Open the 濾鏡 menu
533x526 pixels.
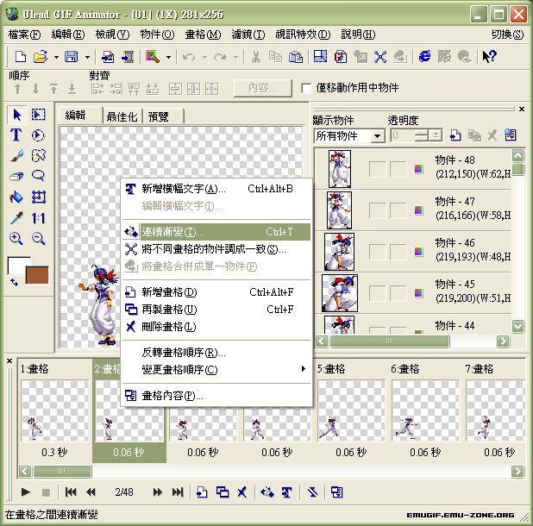click(248, 34)
